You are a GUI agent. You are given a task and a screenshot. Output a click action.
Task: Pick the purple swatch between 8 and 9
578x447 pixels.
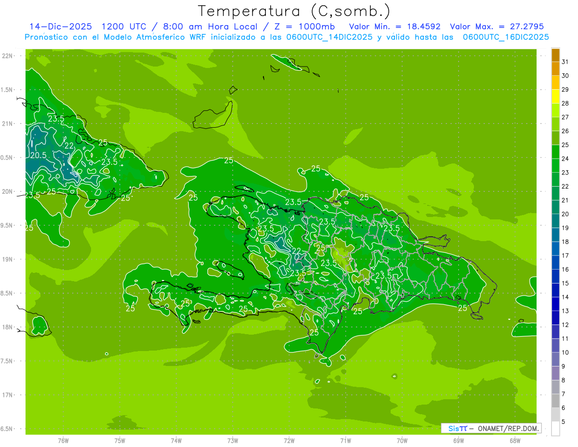(x=555, y=373)
